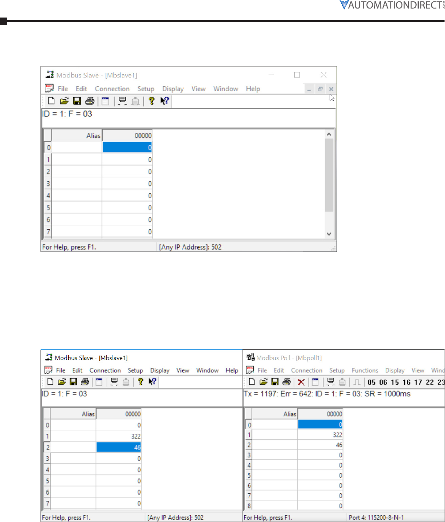
Task: Click Alias column header in upper Modbus Slave
Action: (77, 135)
